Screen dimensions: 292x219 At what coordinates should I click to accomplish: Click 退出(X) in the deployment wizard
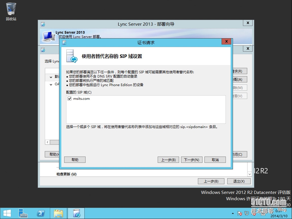(x=239, y=181)
